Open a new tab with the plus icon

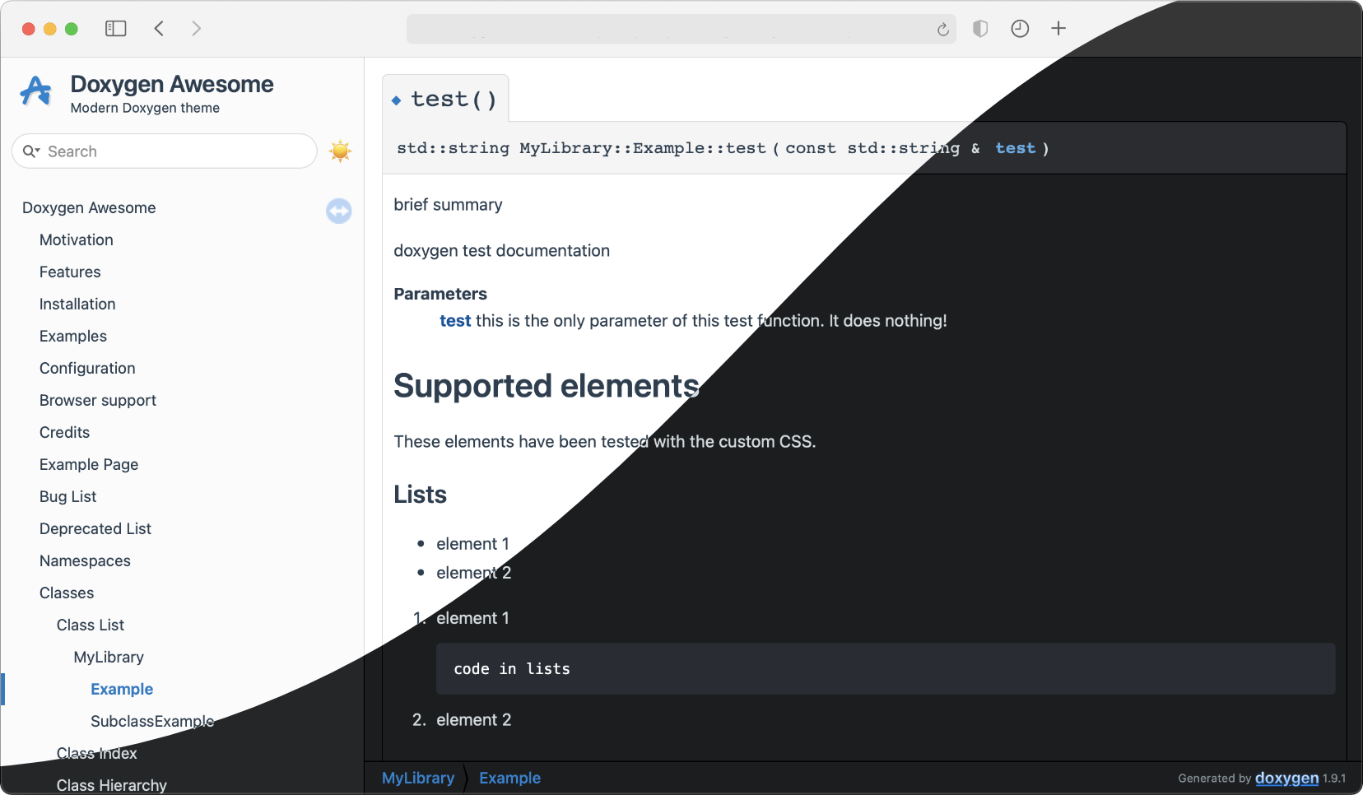[x=1058, y=29]
